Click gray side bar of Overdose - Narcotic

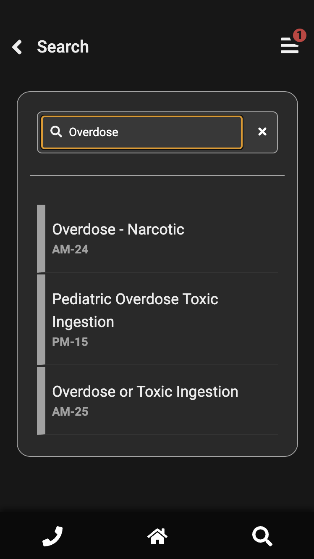(x=41, y=239)
